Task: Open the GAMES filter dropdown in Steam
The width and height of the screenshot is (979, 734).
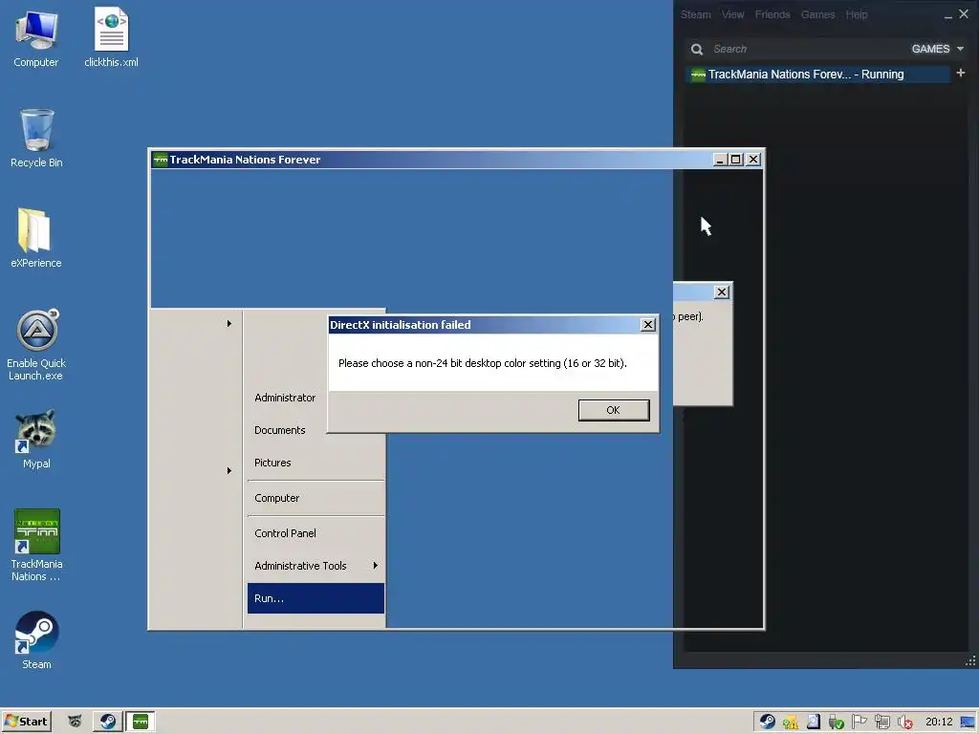Action: 937,49
